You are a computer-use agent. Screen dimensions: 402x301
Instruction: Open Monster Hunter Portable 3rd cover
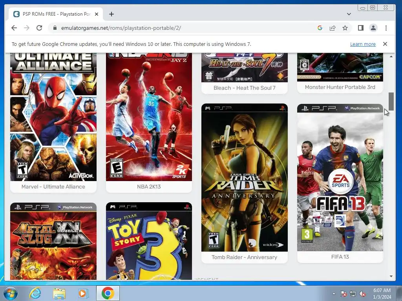[x=340, y=67]
